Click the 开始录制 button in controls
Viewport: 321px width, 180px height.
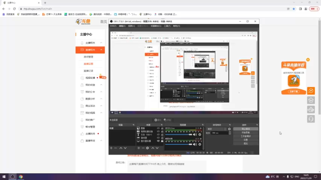[x=246, y=132]
